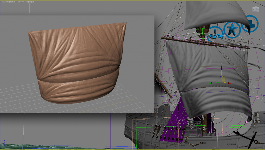Click the ViewCube in the viewport corner
This screenshot has height=150, width=265.
[256, 9]
